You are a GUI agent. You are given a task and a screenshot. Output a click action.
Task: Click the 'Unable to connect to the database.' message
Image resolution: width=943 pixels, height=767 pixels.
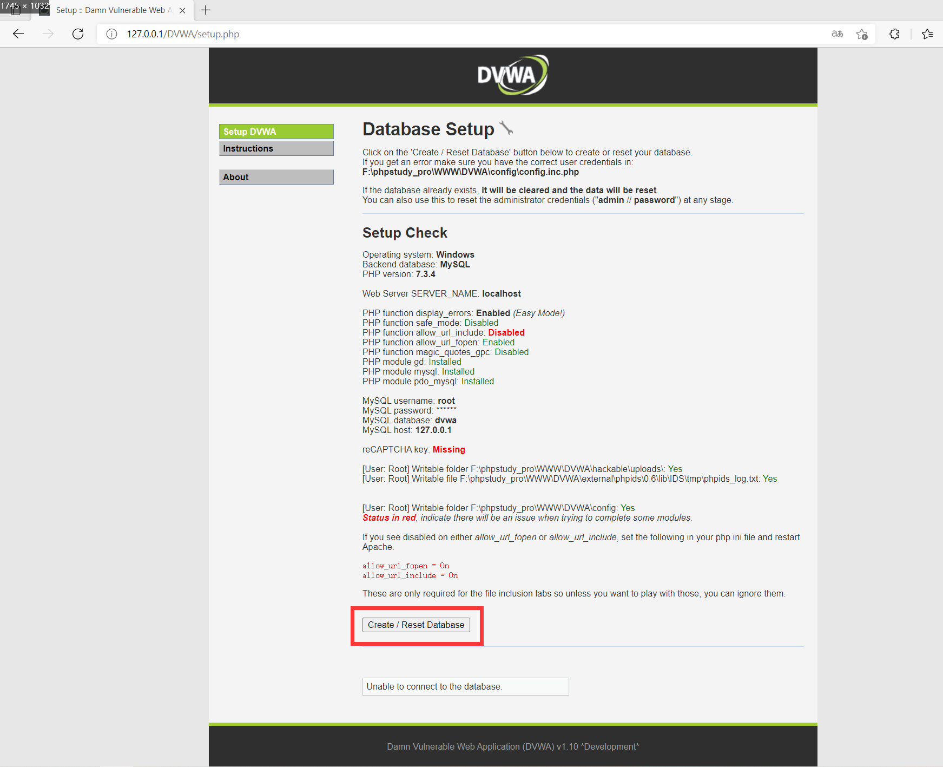point(465,686)
